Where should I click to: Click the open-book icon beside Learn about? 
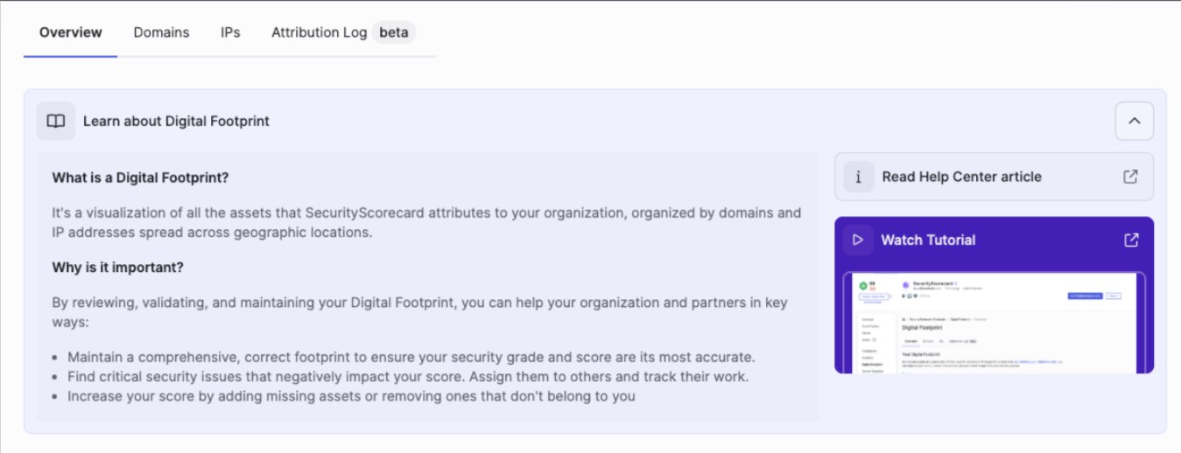click(56, 122)
